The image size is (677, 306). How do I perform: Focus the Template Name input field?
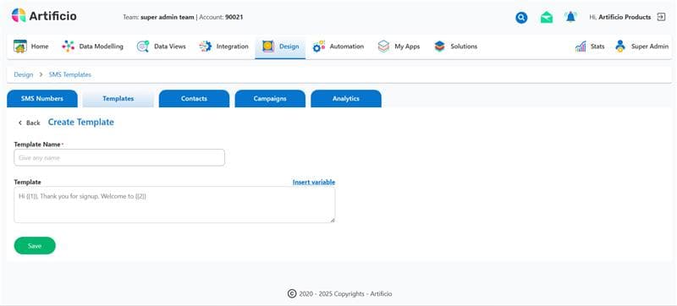click(x=119, y=158)
